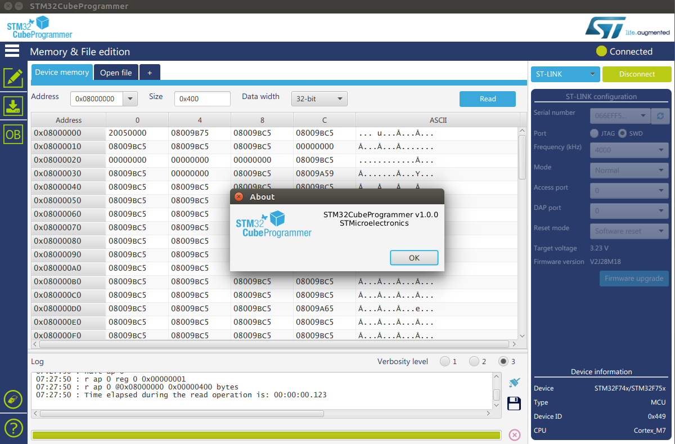Select cell 08009A59 in row 0x08000030

(x=325, y=173)
